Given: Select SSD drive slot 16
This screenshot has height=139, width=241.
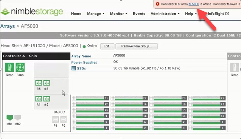Looking at the screenshot, I should 207,110.
